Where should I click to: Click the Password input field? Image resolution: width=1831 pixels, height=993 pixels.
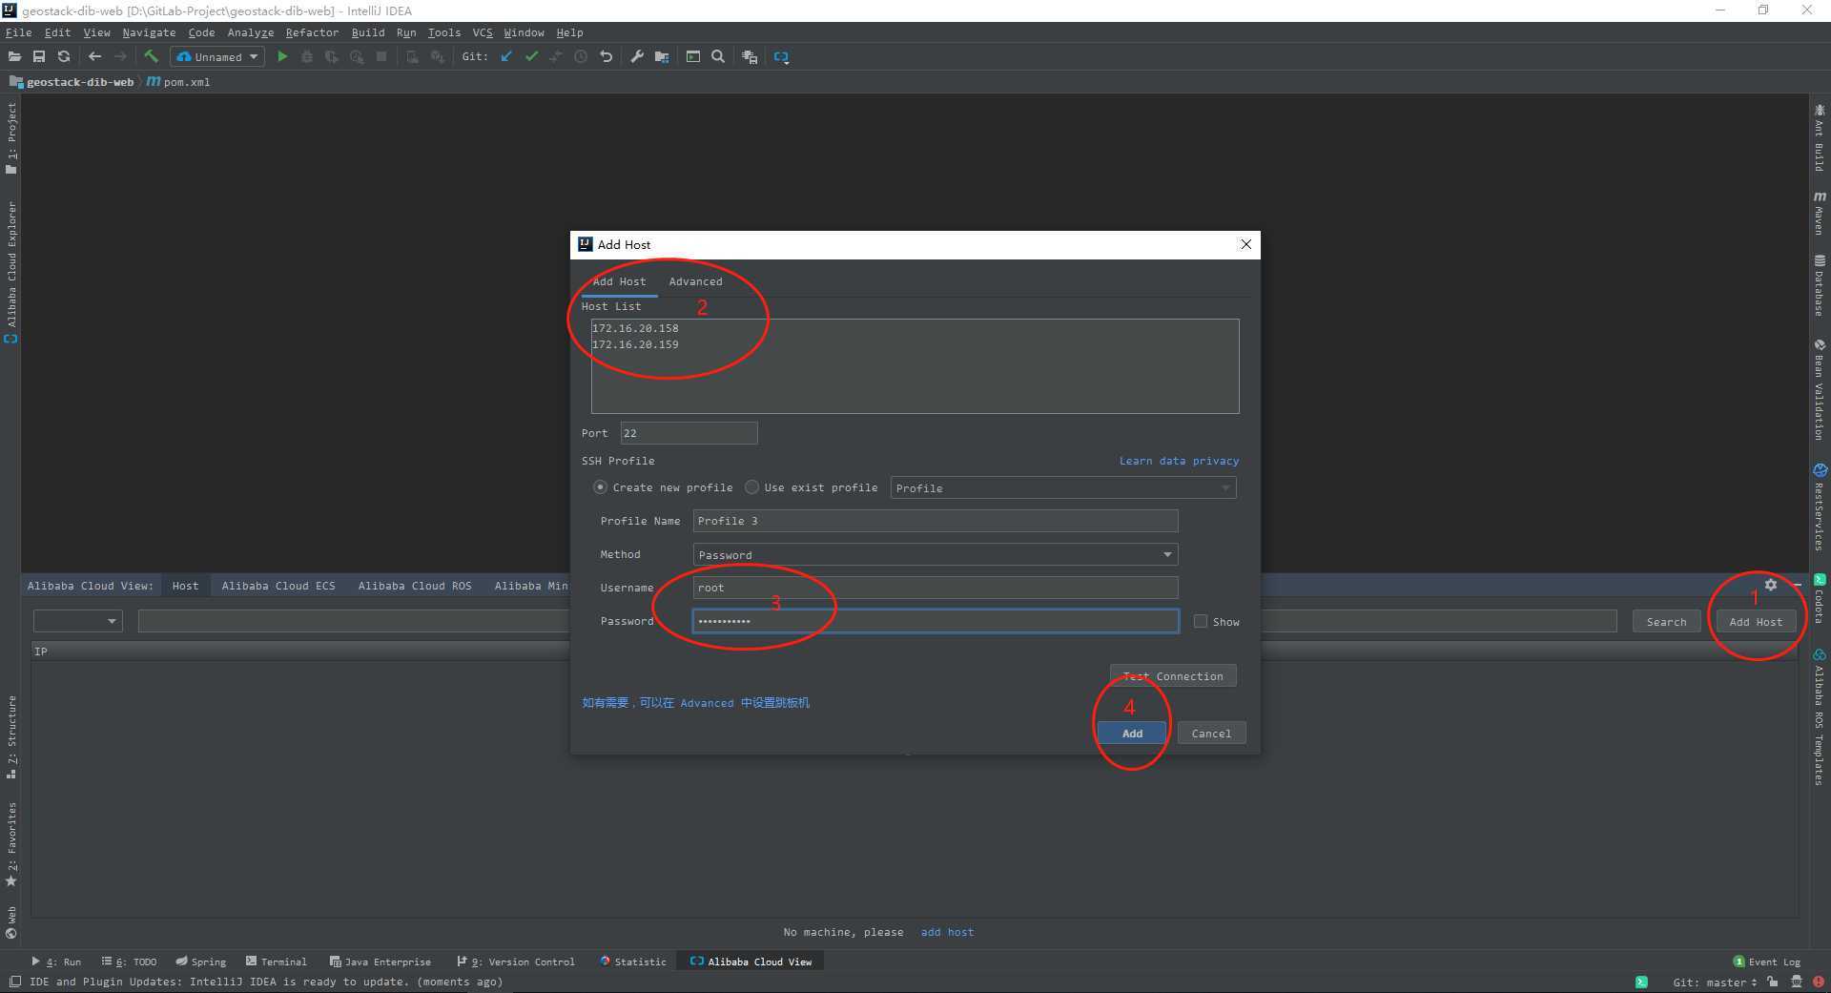tap(935, 621)
